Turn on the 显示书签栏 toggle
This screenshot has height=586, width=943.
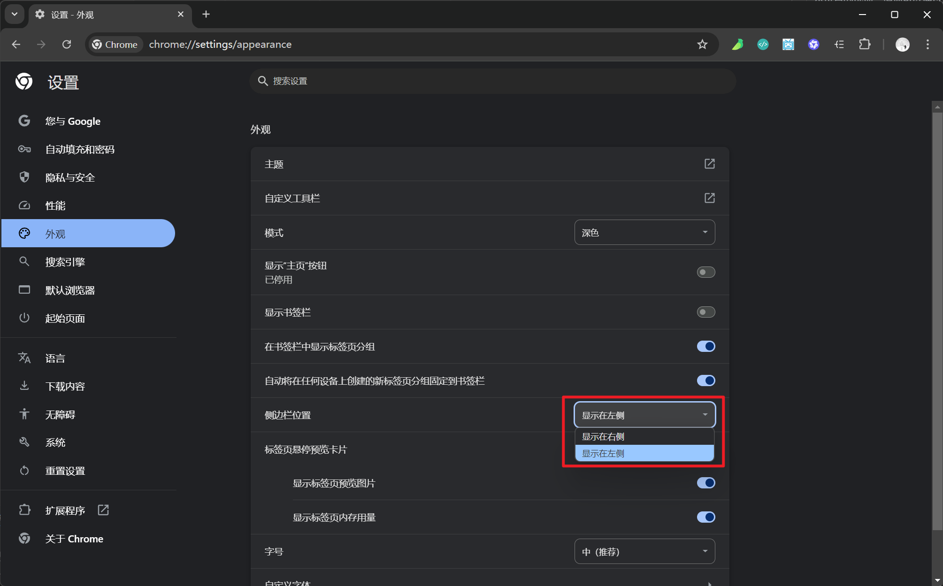coord(705,312)
